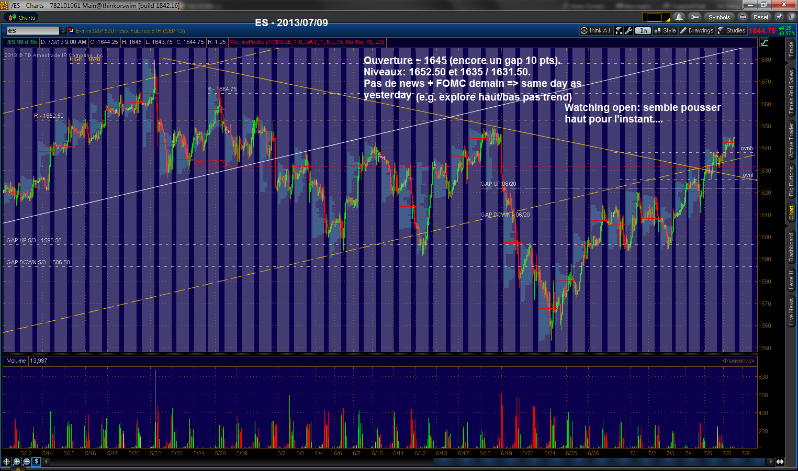Toggle the curve scale icon above price axis
The image size is (798, 471).
pos(764,42)
